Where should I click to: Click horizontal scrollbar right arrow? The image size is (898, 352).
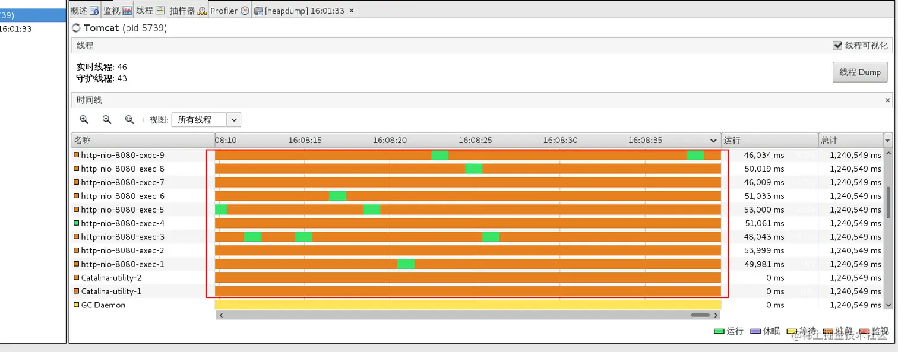pyautogui.click(x=716, y=315)
